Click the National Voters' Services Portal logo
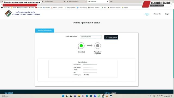This screenshot has height=98, width=174. [x=23, y=13]
